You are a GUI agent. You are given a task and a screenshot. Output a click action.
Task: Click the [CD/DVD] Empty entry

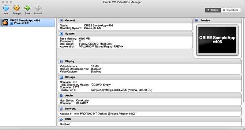coord(101,85)
